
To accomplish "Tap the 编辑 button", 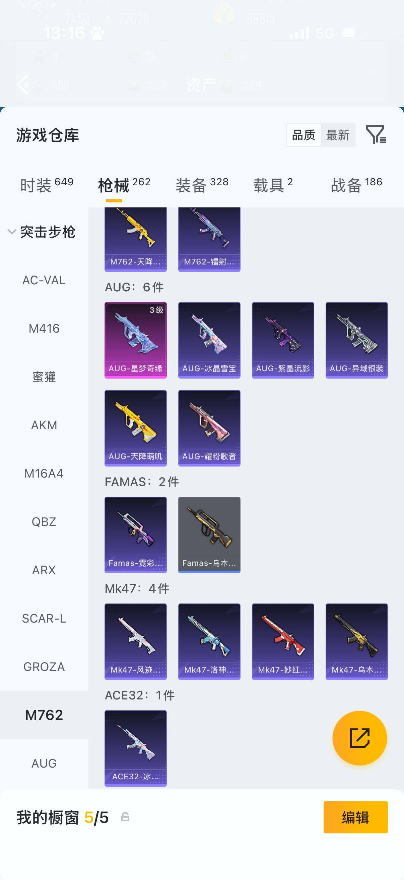I will (x=355, y=817).
